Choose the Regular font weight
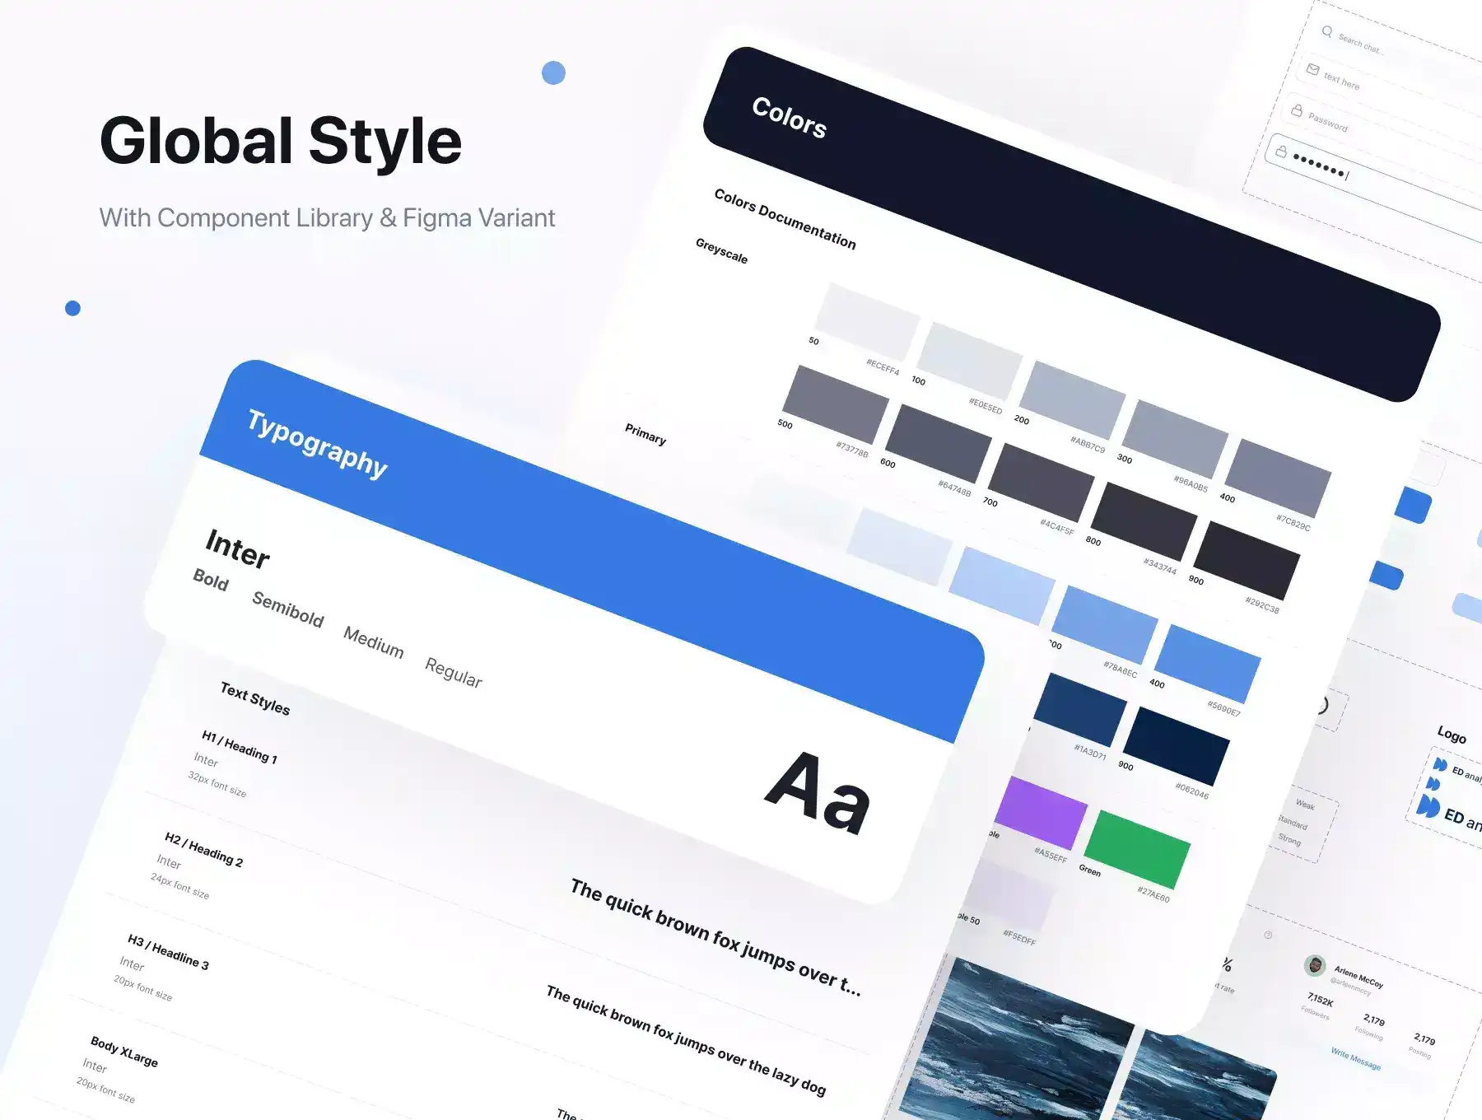Screen dimensions: 1482x1120 click(453, 673)
